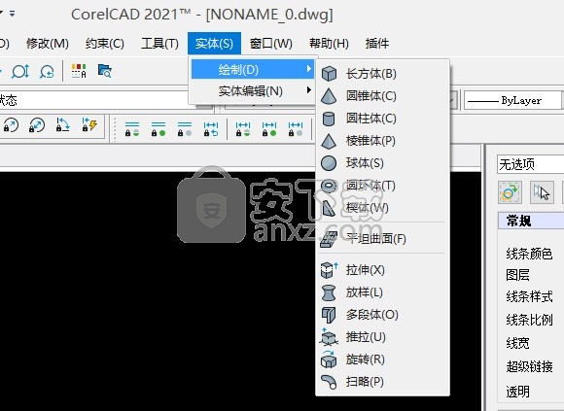Select the 线条比例 property row
564x411 pixels.
coord(529,320)
